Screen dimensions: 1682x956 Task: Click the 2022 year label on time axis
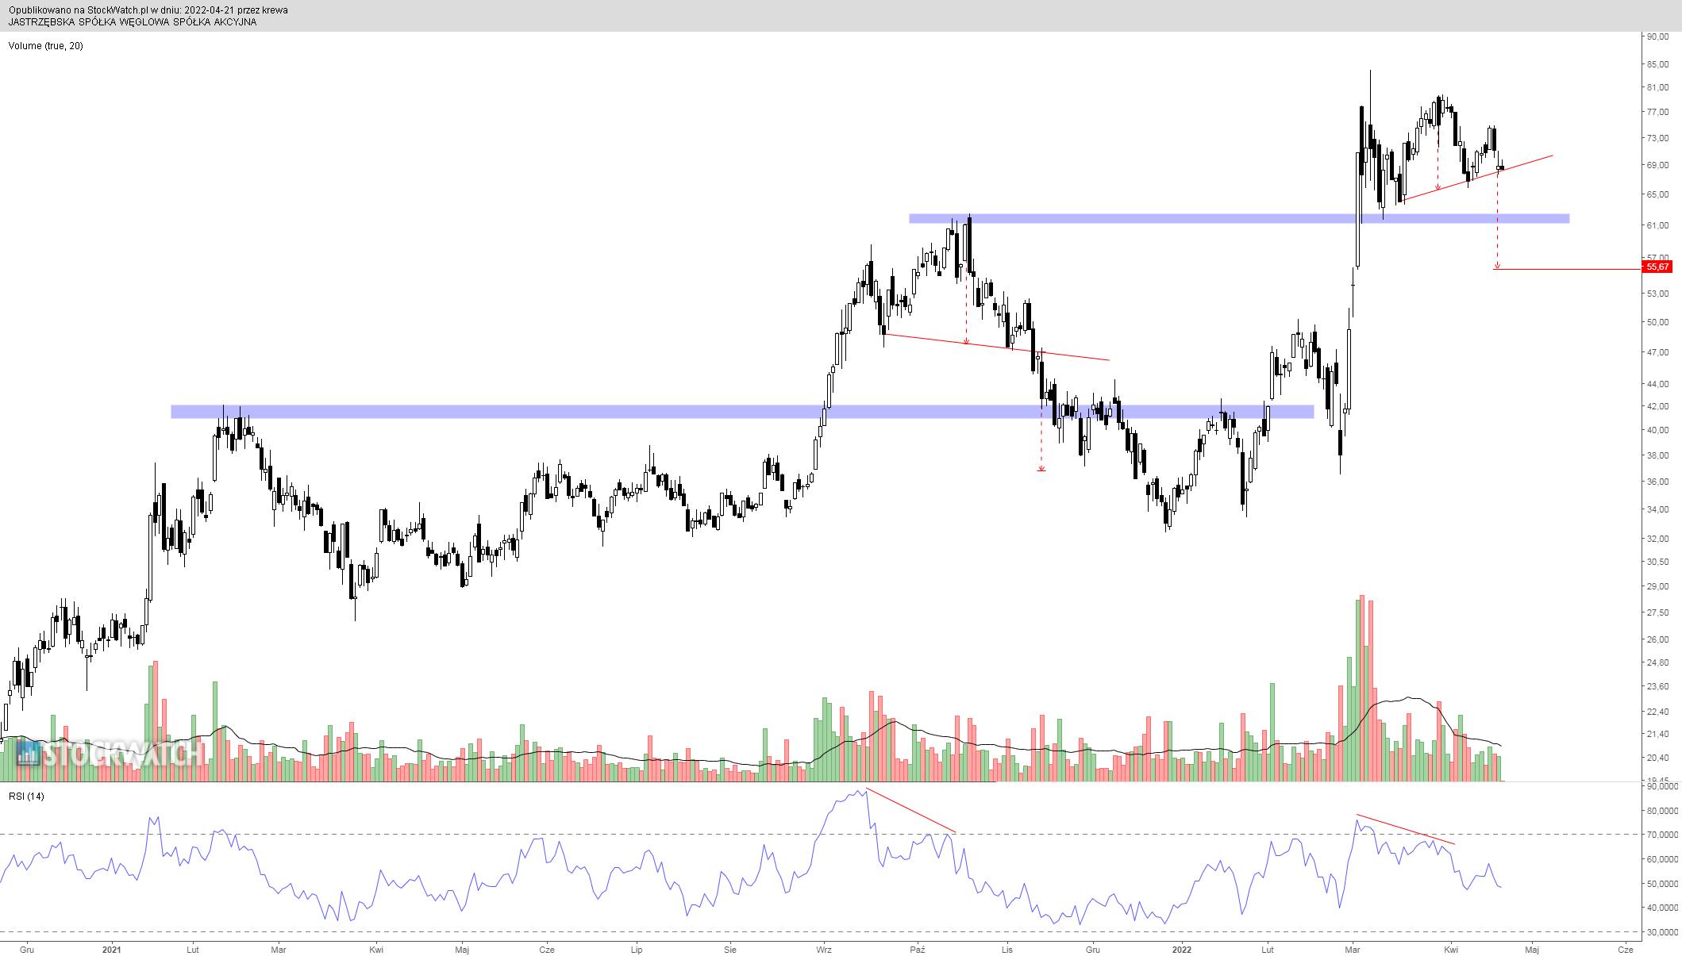coord(1182,950)
